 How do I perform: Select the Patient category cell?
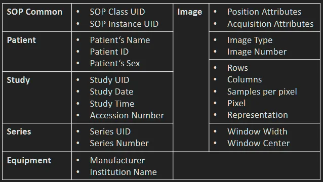[21, 40]
